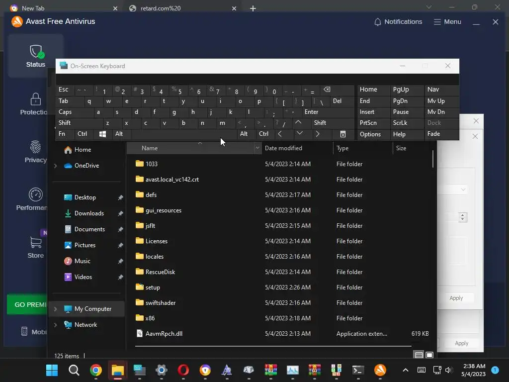Image resolution: width=509 pixels, height=382 pixels.
Task: Open Avast Store cart icon
Action: 36,242
